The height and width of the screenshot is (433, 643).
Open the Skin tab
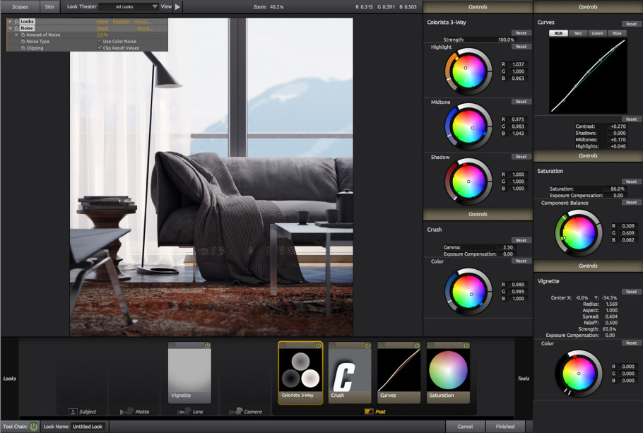pos(49,6)
